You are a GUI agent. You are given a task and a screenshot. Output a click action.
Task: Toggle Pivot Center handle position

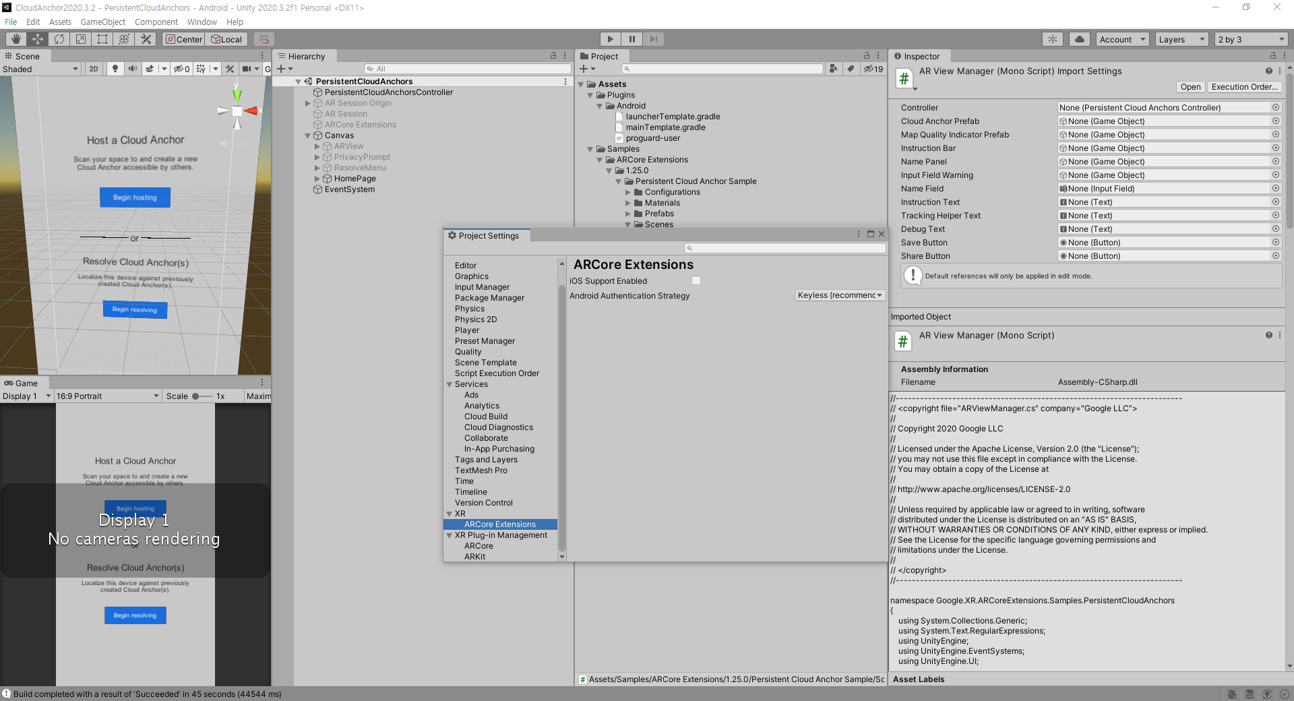point(184,39)
